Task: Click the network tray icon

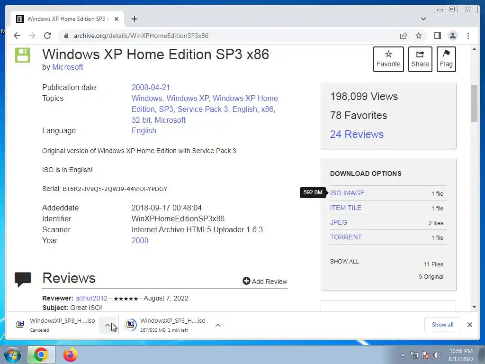Action: pos(414,355)
